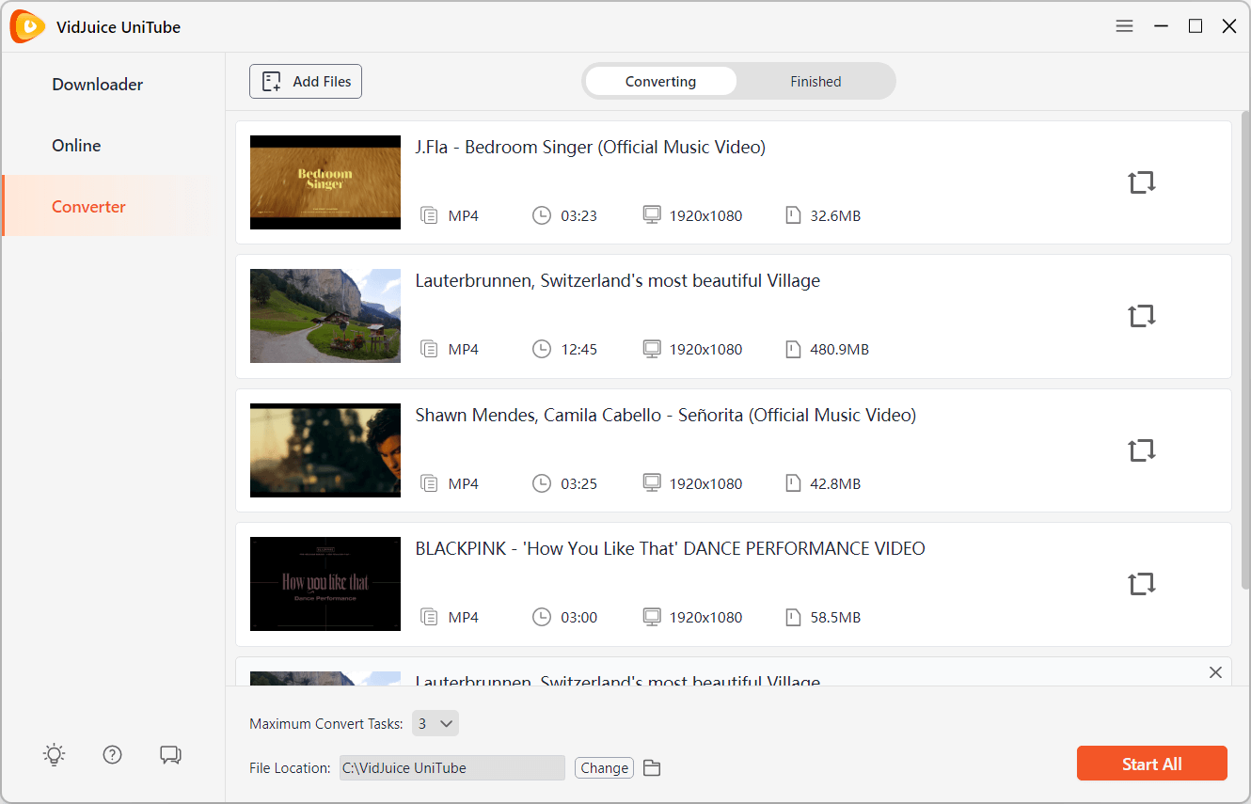
Task: Click the '480.9MB' file size text
Action: pyautogui.click(x=840, y=349)
